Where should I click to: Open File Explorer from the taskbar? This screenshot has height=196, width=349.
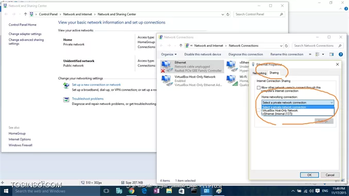pos(169,191)
